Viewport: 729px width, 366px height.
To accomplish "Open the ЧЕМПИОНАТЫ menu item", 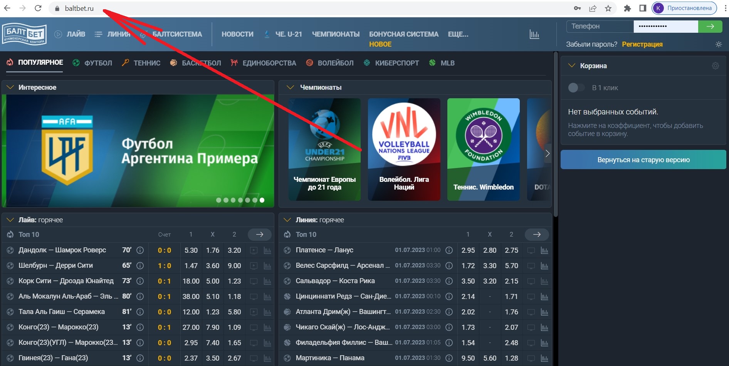I will point(336,34).
